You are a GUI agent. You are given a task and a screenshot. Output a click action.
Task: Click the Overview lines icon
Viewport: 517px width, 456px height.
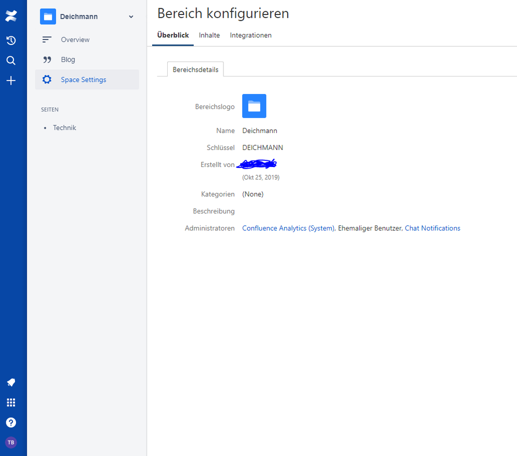pos(47,40)
